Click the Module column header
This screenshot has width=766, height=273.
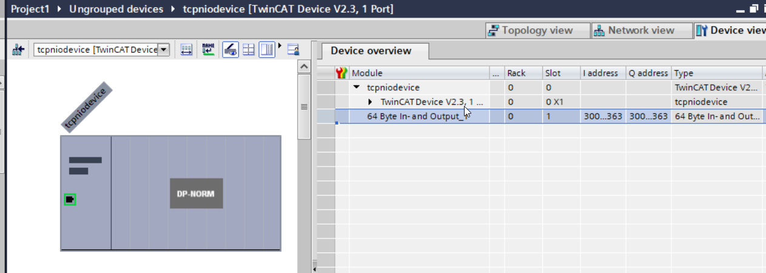(420, 73)
